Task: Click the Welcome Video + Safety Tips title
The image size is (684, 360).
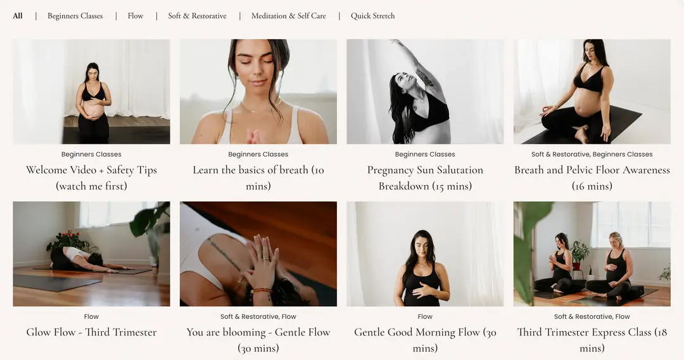Action: tap(91, 178)
